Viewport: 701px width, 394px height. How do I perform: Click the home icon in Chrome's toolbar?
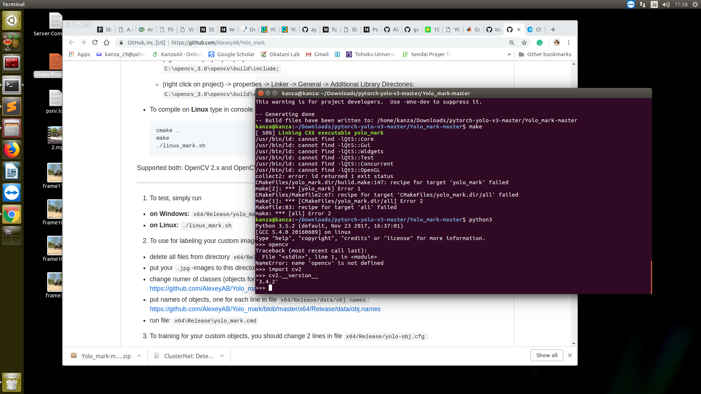coord(107,43)
